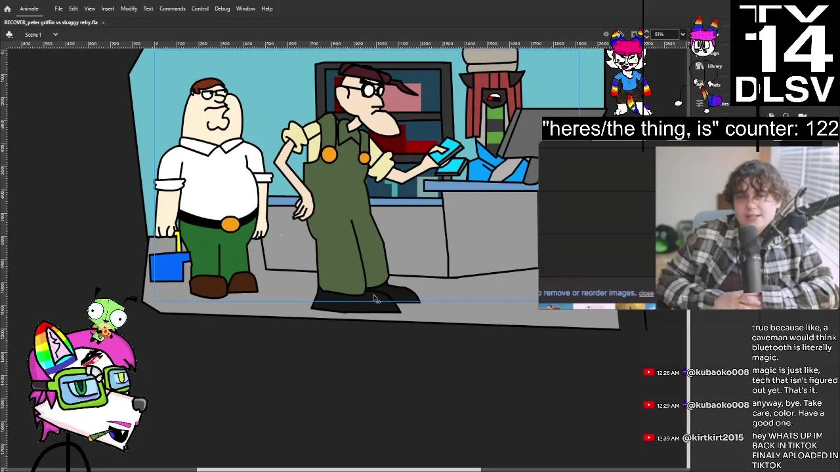Open the Text menu
Viewport: 840px width, 472px height.
point(148,9)
